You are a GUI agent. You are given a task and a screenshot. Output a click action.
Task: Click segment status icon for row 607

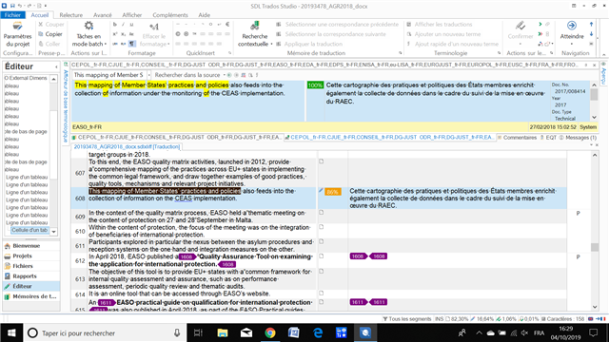click(322, 161)
